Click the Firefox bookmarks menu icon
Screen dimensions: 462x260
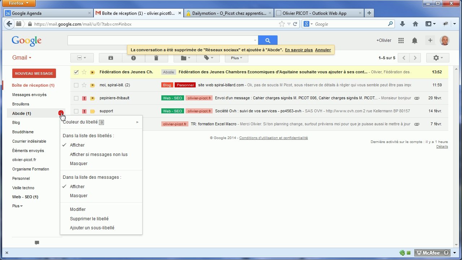click(430, 24)
